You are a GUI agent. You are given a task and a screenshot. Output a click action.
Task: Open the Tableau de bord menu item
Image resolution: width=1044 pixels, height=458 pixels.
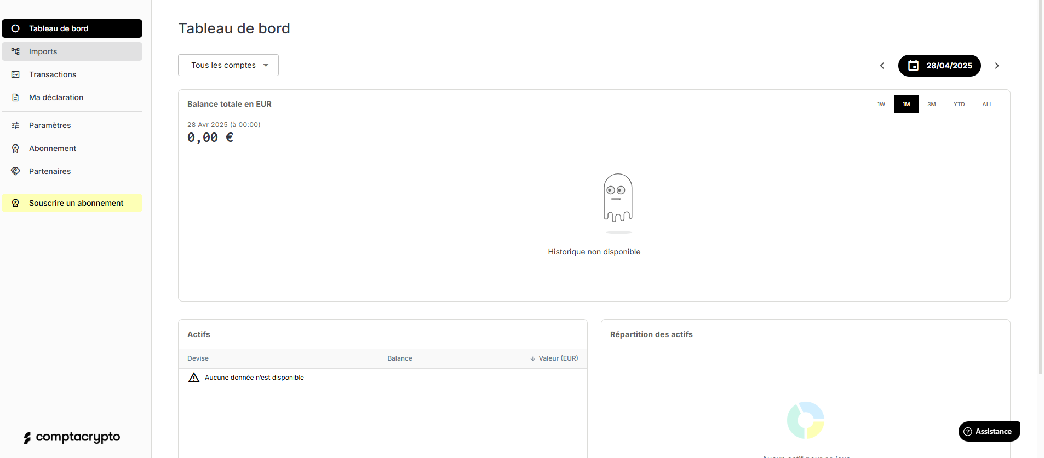[x=72, y=28]
